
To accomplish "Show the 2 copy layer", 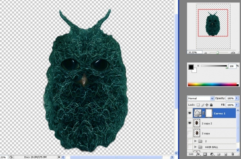I will pos(190,133).
